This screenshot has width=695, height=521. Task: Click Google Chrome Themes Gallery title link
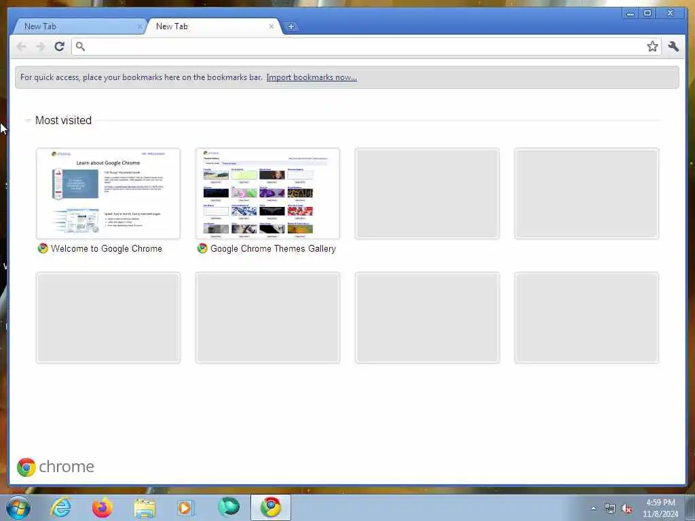273,248
